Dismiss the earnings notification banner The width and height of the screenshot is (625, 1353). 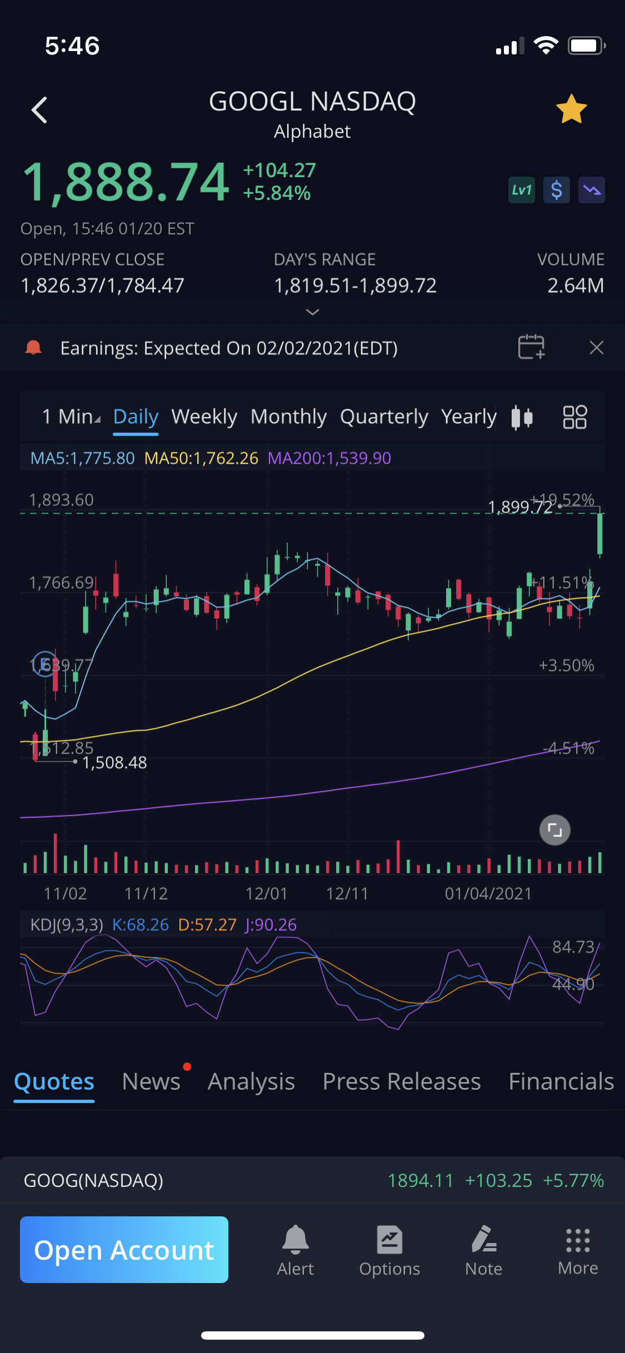coord(596,348)
